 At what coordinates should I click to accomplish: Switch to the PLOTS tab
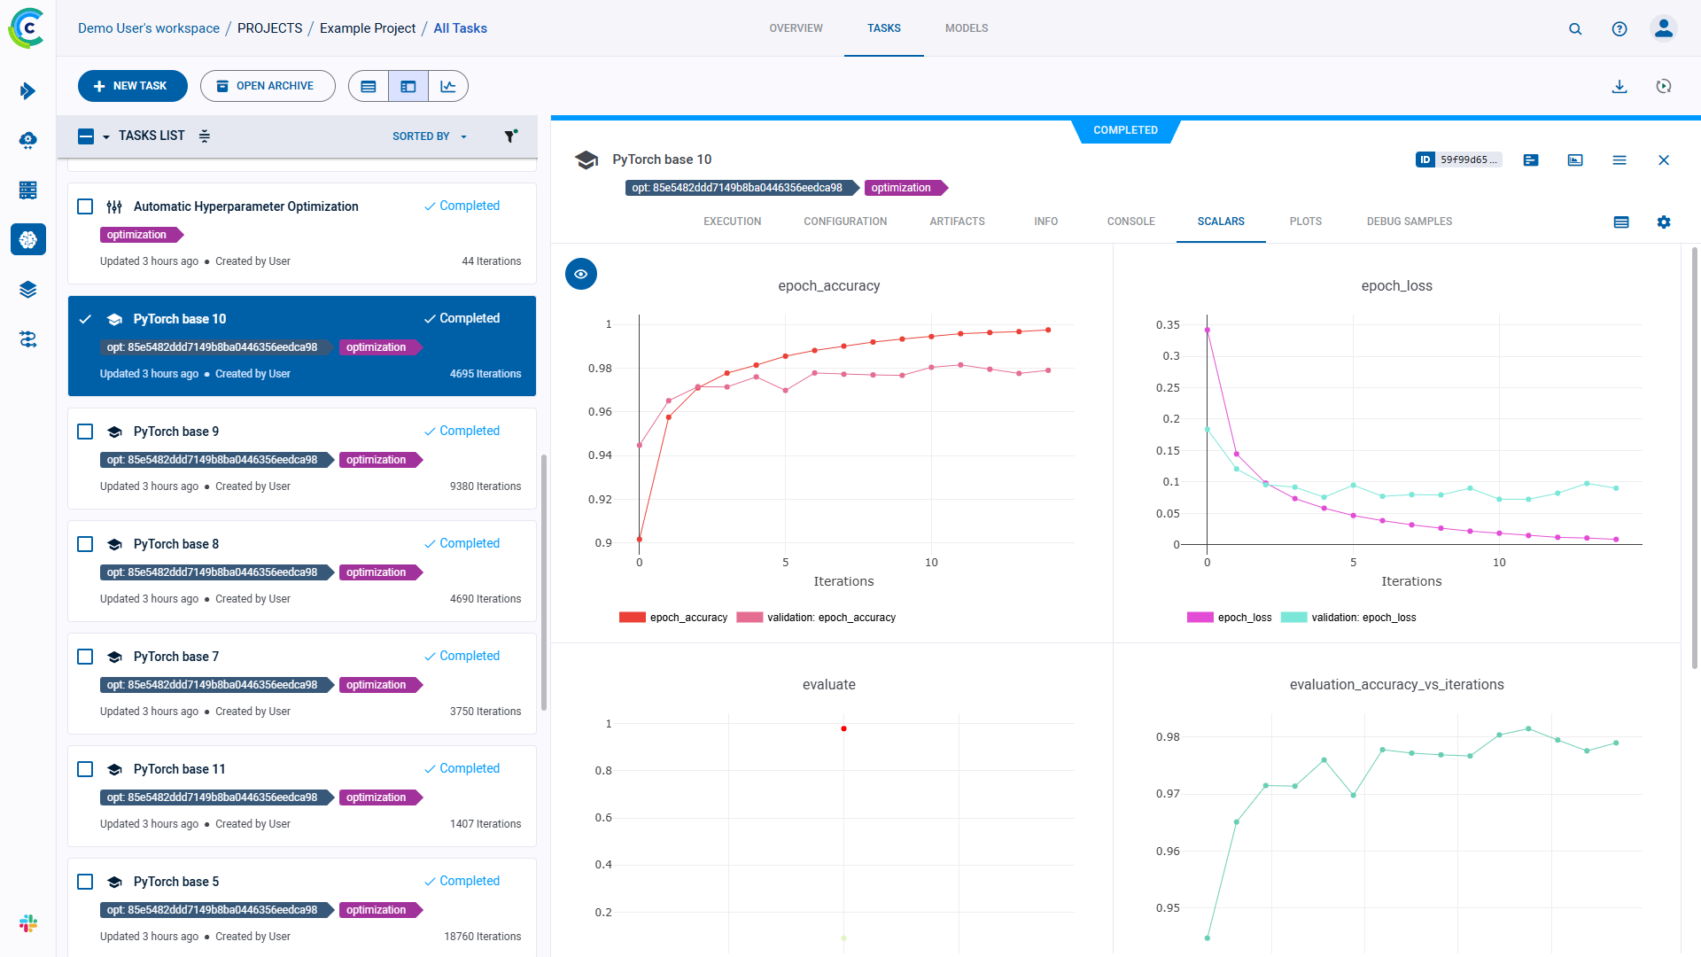(1305, 222)
